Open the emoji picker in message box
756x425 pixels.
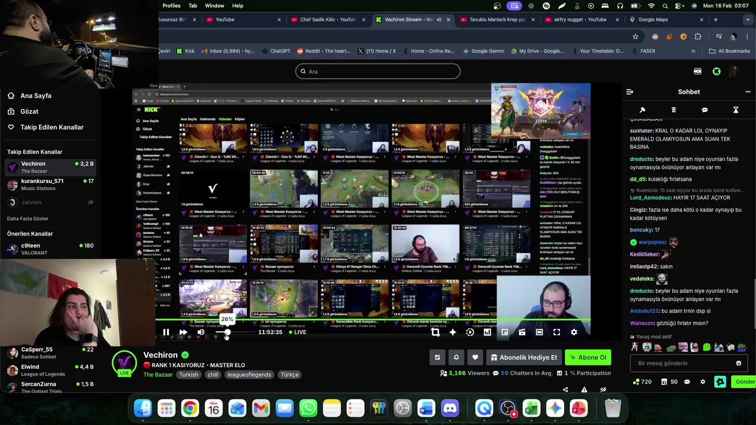[x=738, y=363]
